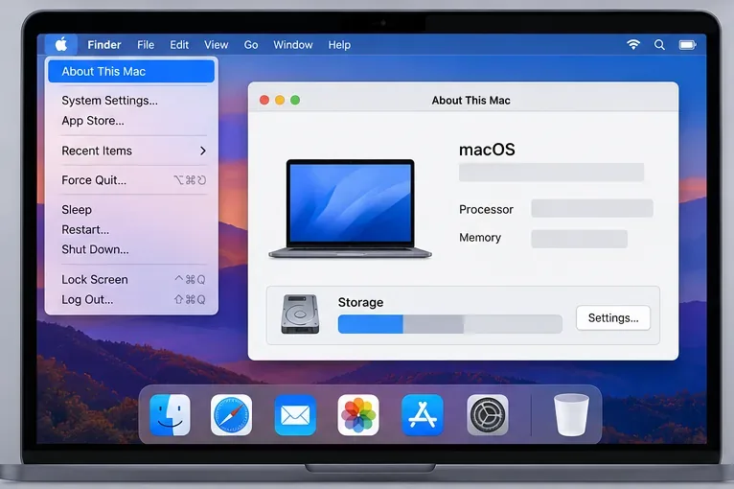Screen dimensions: 734x489
Task: Select Log Out... menu entry
Action: 131,300
